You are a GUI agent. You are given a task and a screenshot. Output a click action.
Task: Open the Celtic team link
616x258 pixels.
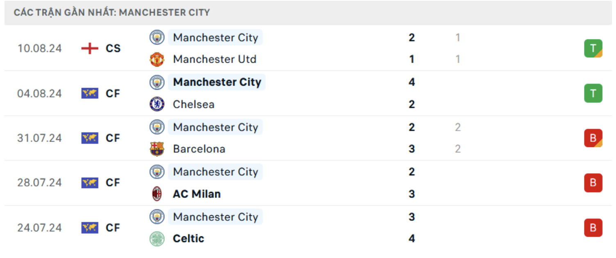188,238
